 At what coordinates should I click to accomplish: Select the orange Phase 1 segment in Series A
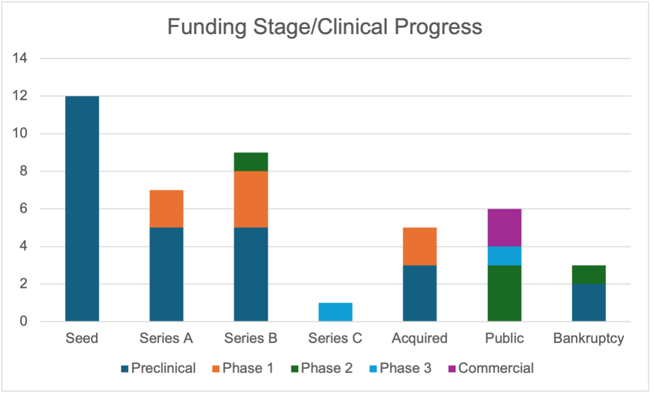166,209
